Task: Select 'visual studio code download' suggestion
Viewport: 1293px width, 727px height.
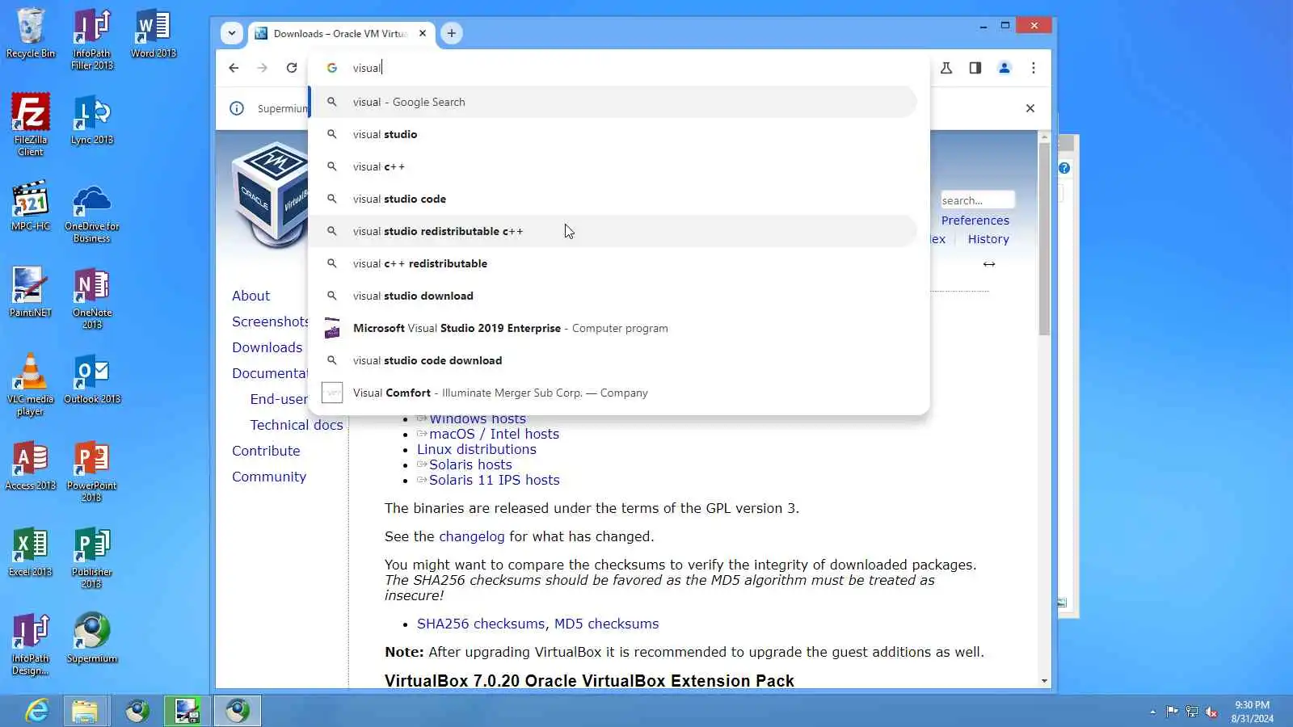Action: tap(613, 360)
